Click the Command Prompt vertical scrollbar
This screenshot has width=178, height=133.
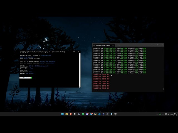click(164, 89)
